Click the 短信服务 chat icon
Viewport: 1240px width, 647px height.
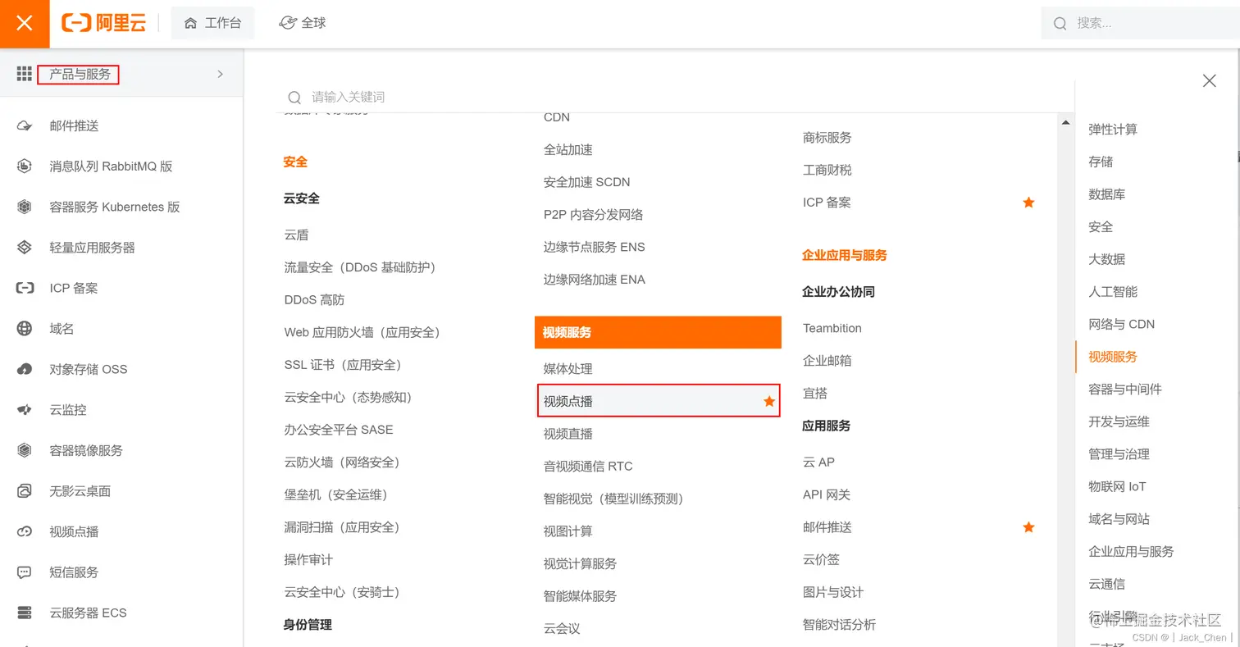click(x=24, y=572)
